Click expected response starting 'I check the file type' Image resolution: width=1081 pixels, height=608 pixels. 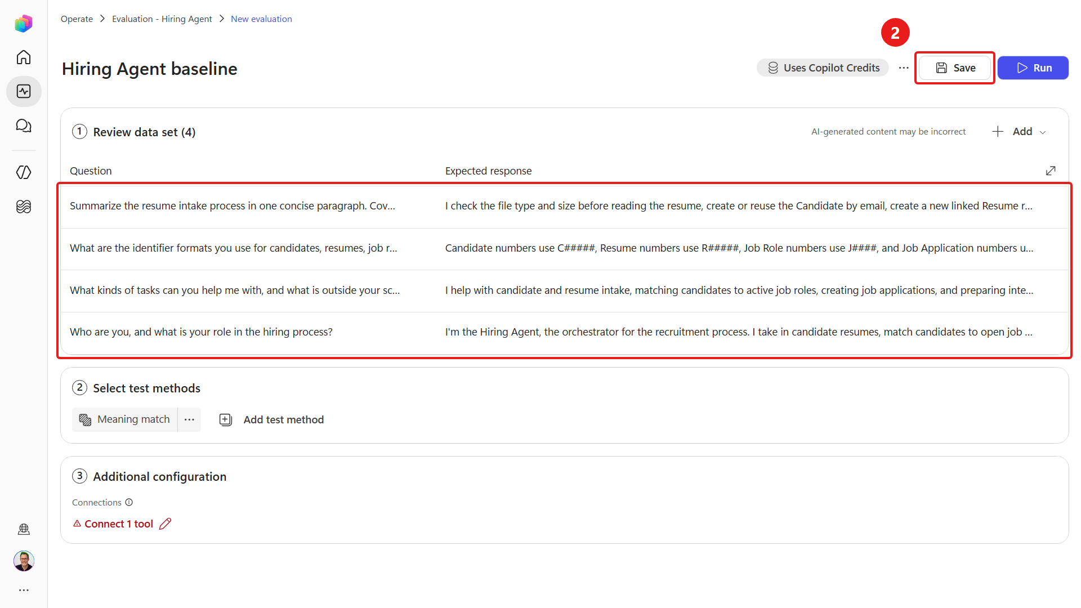[739, 206]
